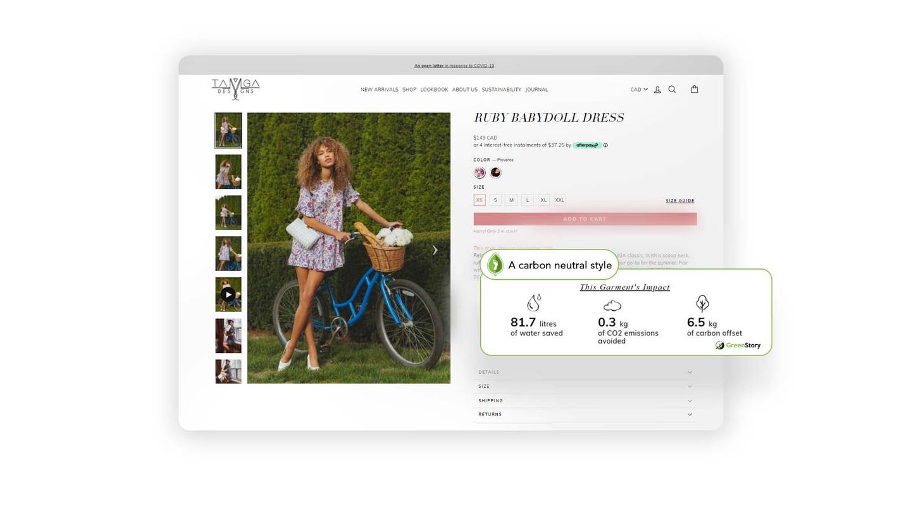This screenshot has width=911, height=509.
Task: Open the Journal menu item
Action: tap(536, 90)
